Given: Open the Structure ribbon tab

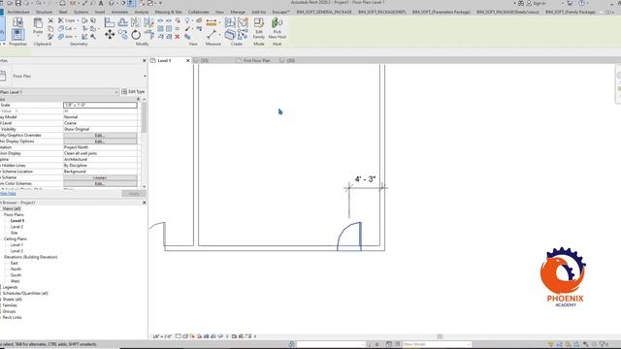Looking at the screenshot, I should [x=44, y=13].
